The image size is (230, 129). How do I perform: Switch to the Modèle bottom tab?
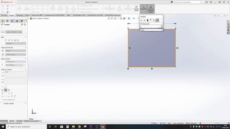pyautogui.click(x=12, y=121)
